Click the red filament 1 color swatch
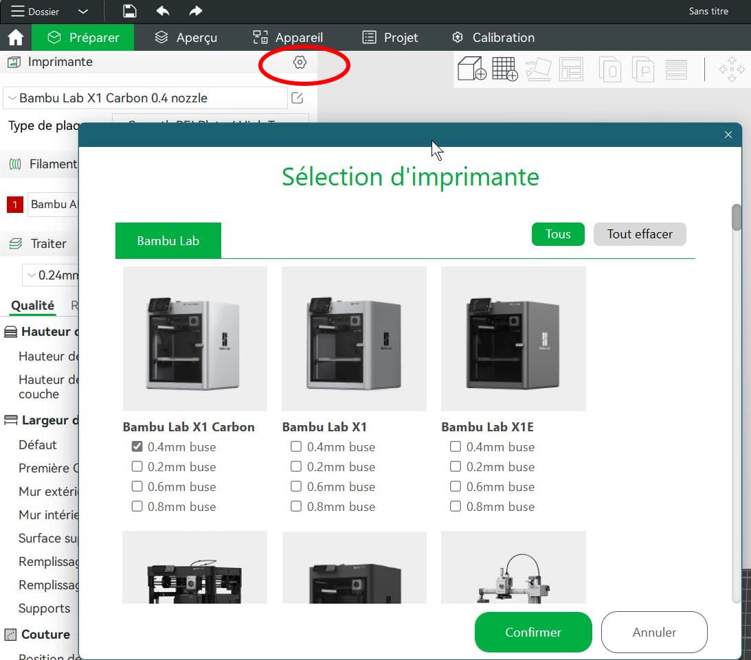The height and width of the screenshot is (660, 751). 14,205
